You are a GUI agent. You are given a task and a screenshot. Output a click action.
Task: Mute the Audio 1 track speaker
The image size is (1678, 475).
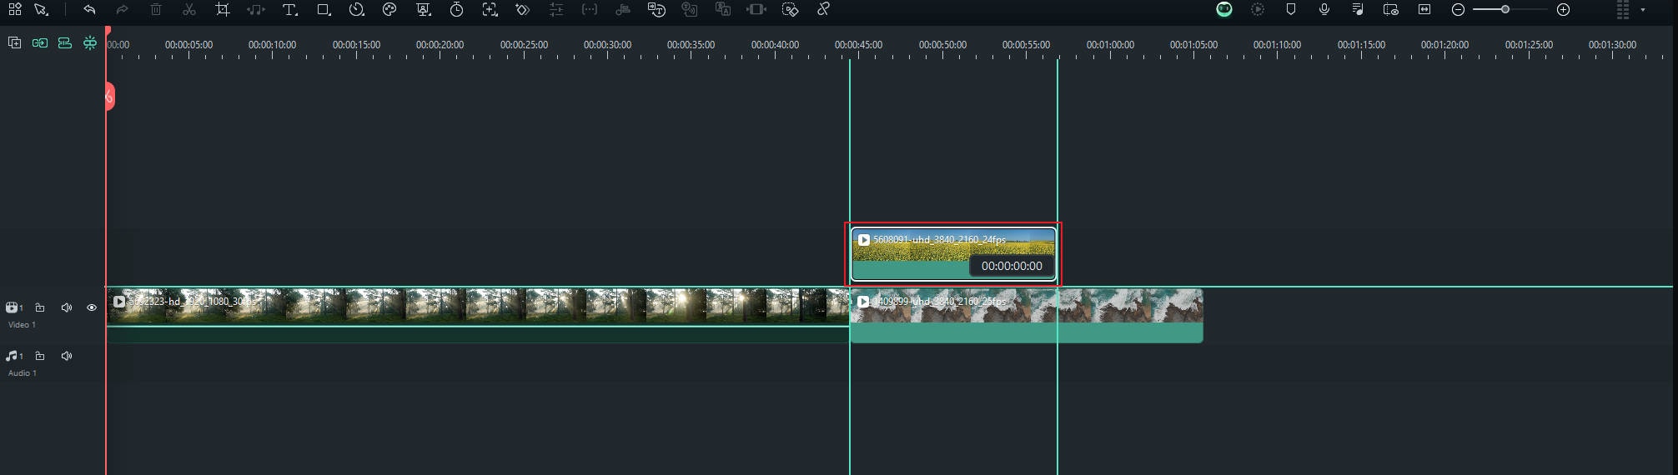[x=67, y=356]
